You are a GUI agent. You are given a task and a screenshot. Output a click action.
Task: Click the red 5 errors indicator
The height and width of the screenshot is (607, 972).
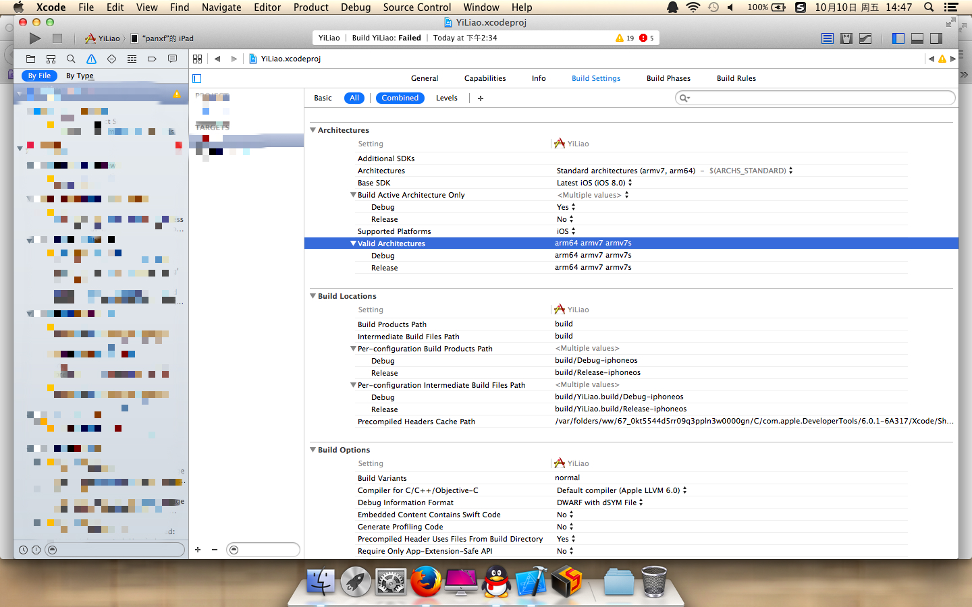pyautogui.click(x=647, y=38)
